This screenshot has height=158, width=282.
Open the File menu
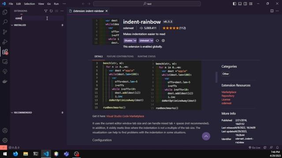pos(11,4)
